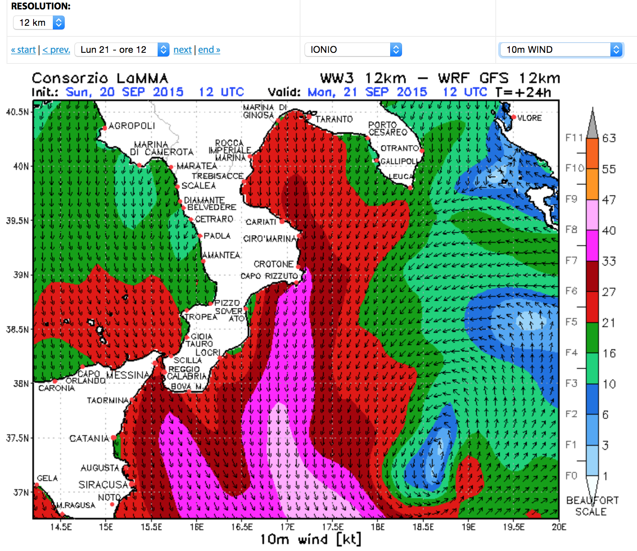Click the magenta F8 band in the wind legend
637x551 pixels.
(592, 245)
